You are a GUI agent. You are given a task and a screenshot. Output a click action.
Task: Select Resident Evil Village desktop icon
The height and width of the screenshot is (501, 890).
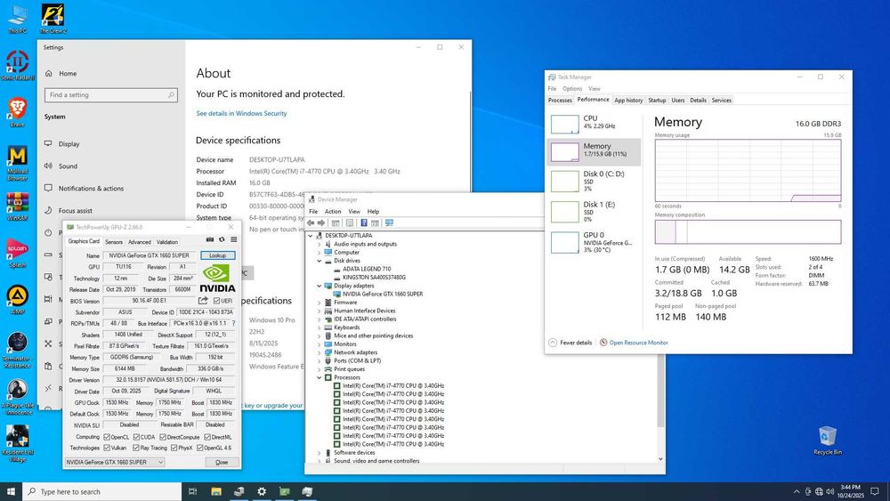17,444
